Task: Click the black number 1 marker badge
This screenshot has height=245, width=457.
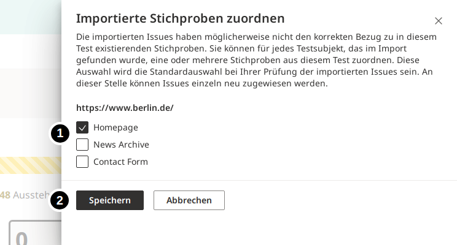Action: pyautogui.click(x=60, y=133)
